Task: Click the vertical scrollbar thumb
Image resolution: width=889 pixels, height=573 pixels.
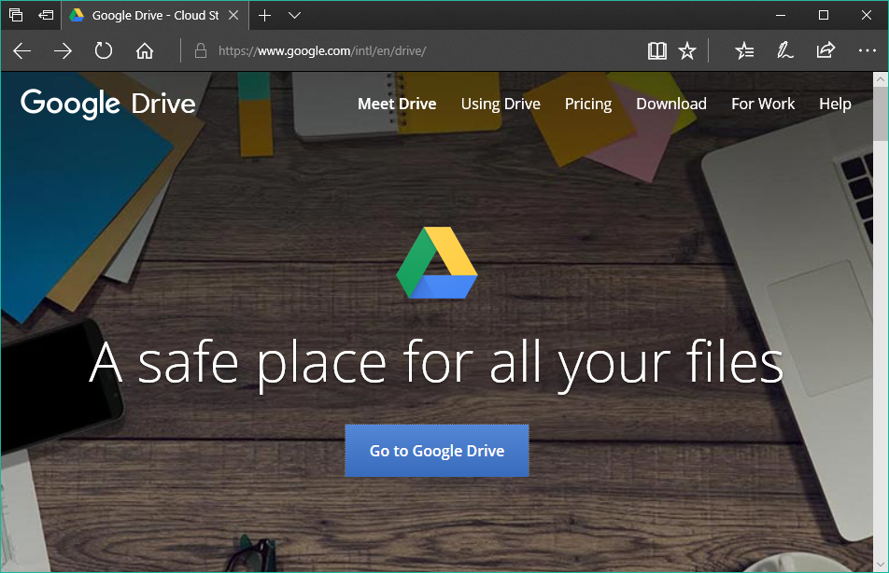Action: tap(881, 113)
